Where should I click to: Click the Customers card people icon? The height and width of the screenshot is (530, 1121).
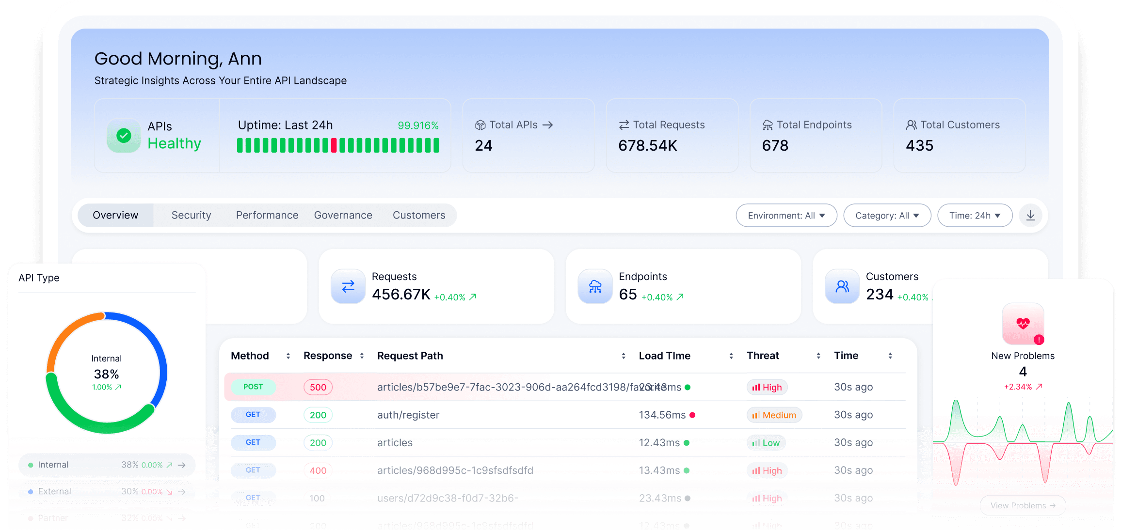842,287
